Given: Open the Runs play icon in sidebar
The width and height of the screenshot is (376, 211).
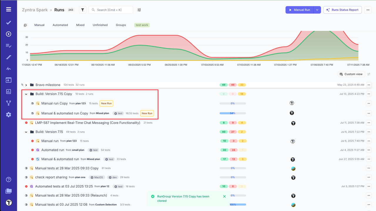Looking at the screenshot, I should pos(9,34).
